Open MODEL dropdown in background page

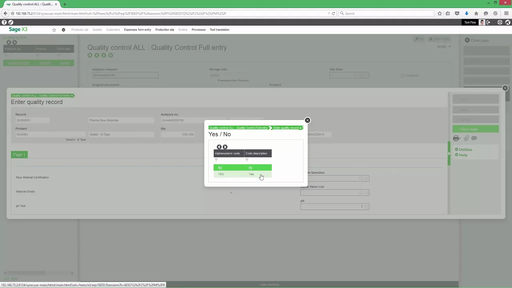click(444, 46)
